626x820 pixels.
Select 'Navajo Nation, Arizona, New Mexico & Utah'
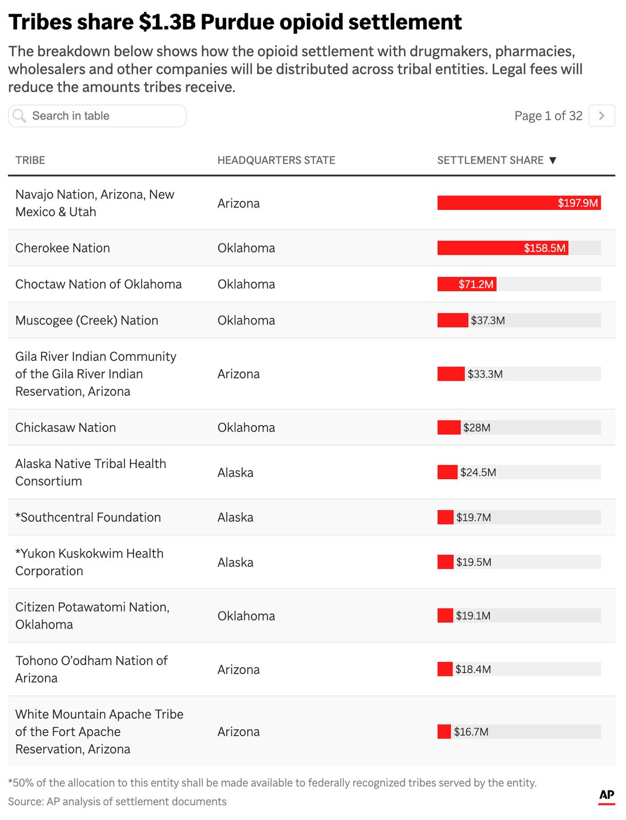(95, 203)
